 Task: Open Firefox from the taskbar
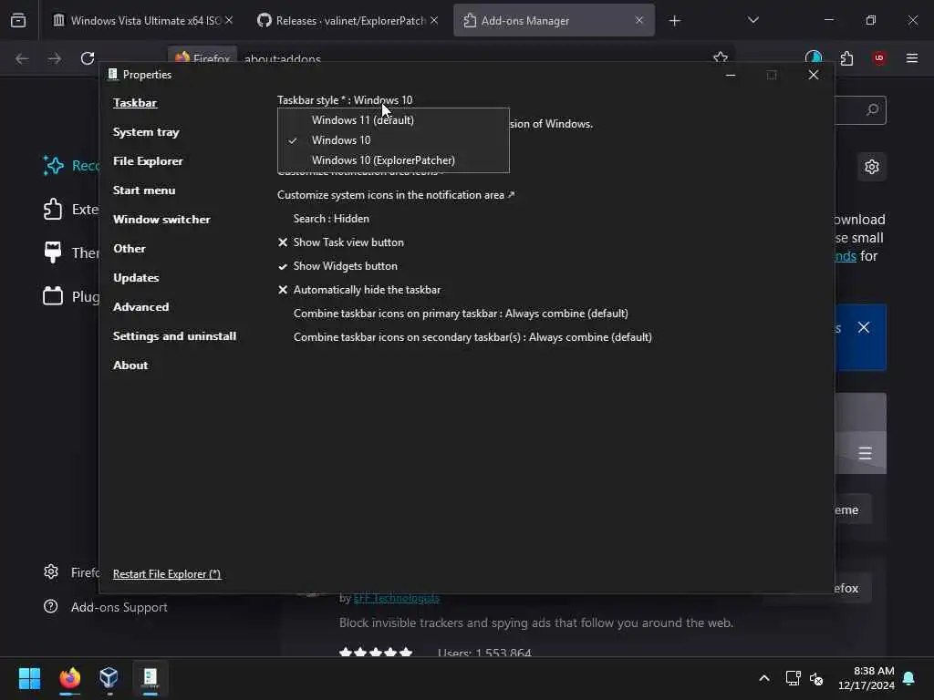point(69,678)
